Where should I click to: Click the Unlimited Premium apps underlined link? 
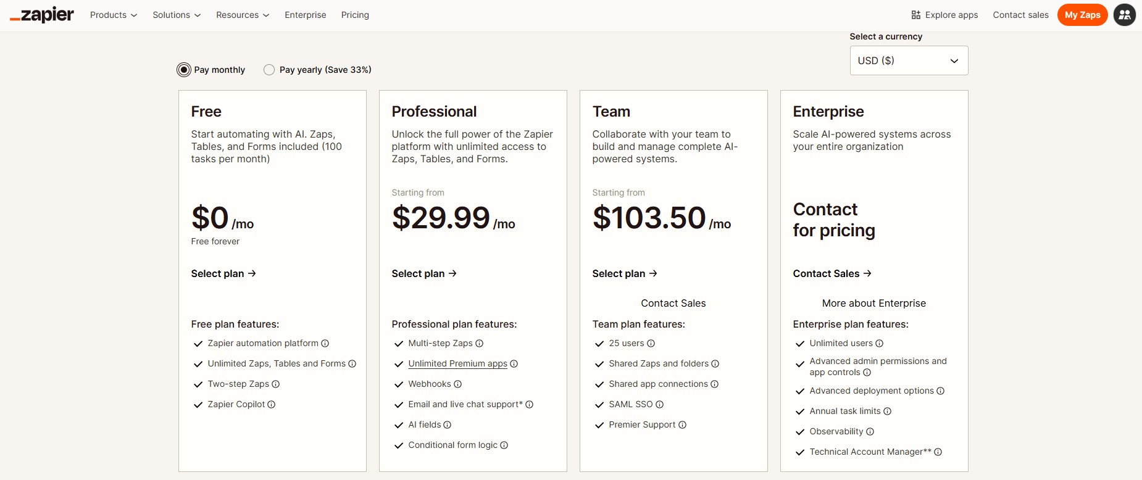[458, 363]
